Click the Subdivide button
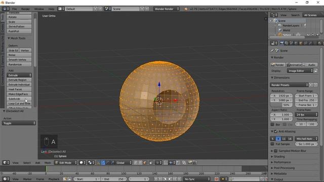Screen dimensions: 324x182 19,99
